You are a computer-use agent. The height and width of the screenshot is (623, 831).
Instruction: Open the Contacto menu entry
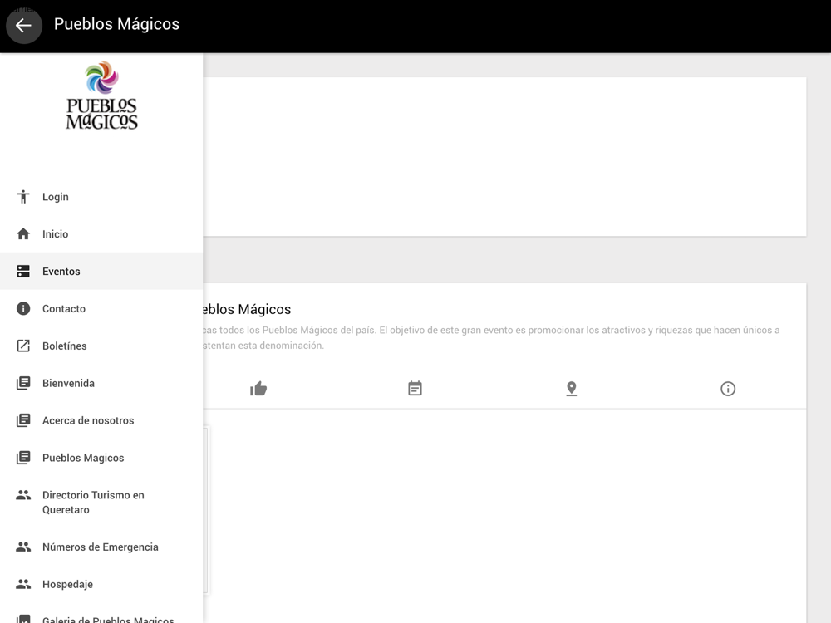click(x=101, y=308)
